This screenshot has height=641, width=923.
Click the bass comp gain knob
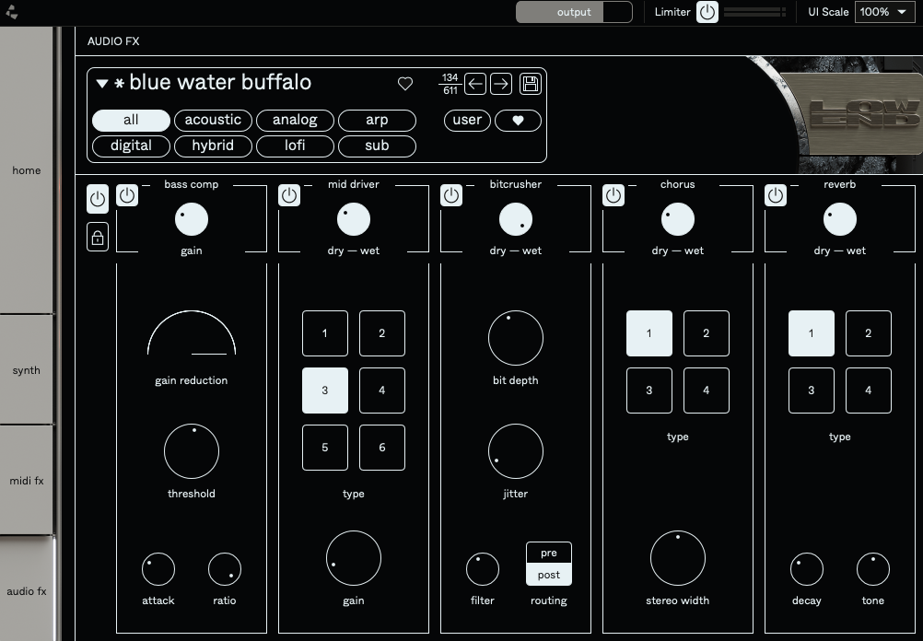pos(191,218)
